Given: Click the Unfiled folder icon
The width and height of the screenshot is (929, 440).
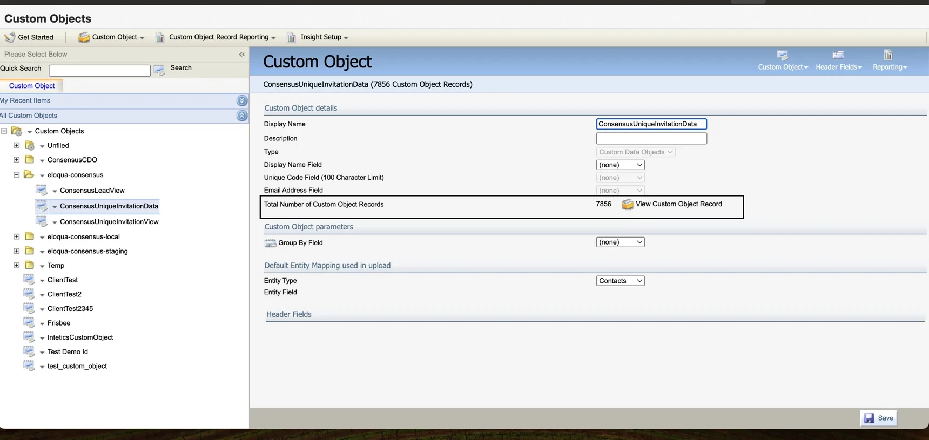Looking at the screenshot, I should tap(30, 146).
